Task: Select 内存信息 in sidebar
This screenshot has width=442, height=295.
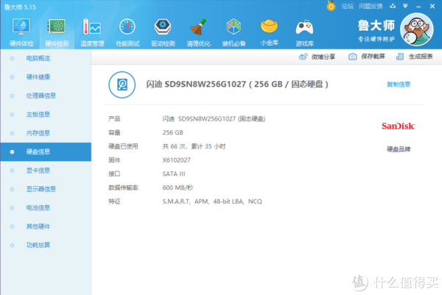Action: click(x=46, y=133)
